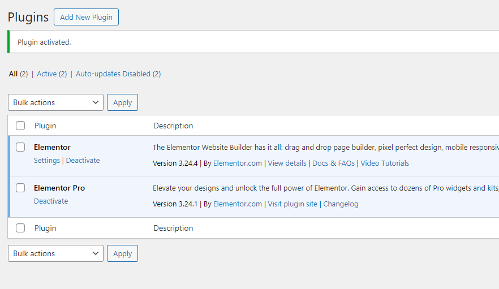The width and height of the screenshot is (499, 289).
Task: Toggle the select-all checkbox in table footer
Action: coord(20,228)
